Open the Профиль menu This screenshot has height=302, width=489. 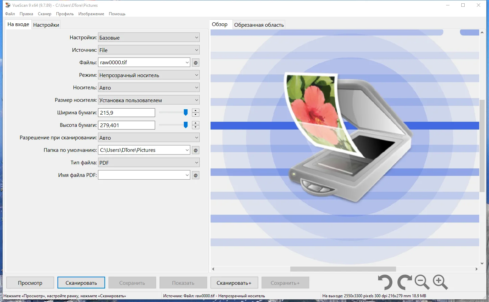click(x=65, y=14)
